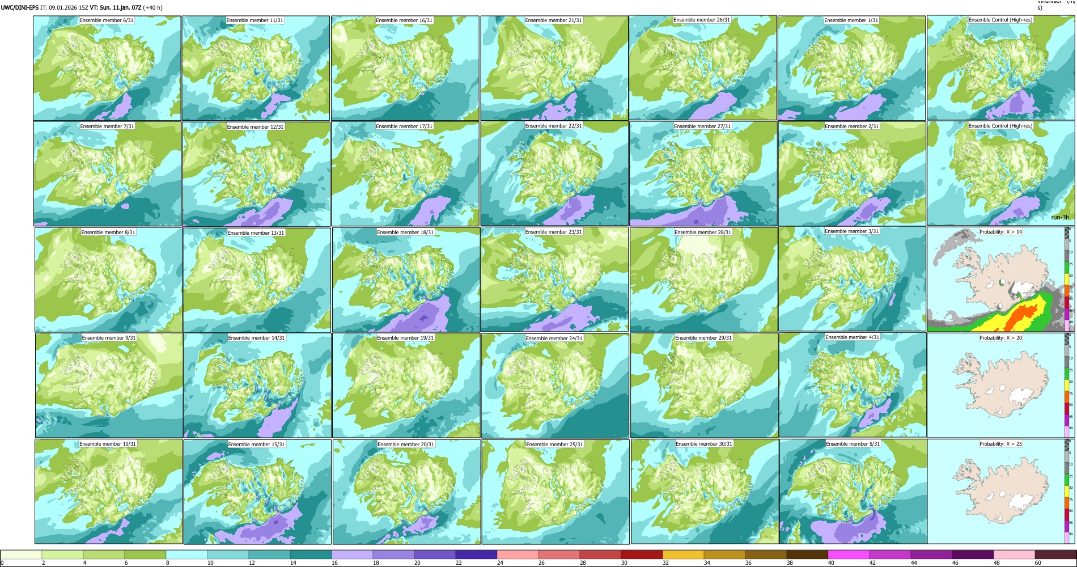Open the Ensemble member 13/31 map panel
This screenshot has height=567, width=1077.
[x=257, y=280]
